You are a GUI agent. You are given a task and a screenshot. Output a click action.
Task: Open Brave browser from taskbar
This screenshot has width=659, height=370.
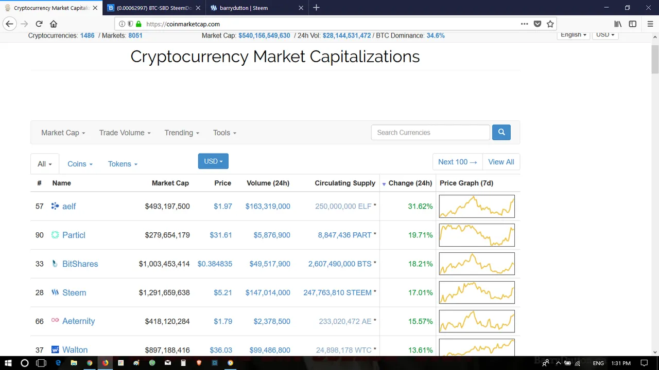pyautogui.click(x=199, y=363)
